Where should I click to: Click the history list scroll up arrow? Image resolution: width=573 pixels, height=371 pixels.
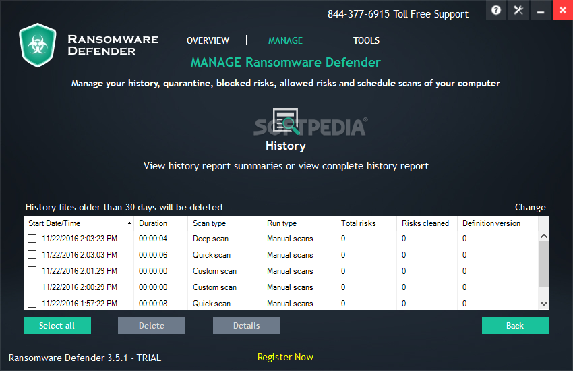pos(544,236)
